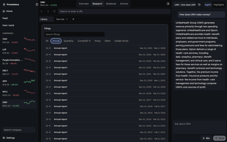Focus the URL search bar
The image size is (227, 142).
pos(114,11)
